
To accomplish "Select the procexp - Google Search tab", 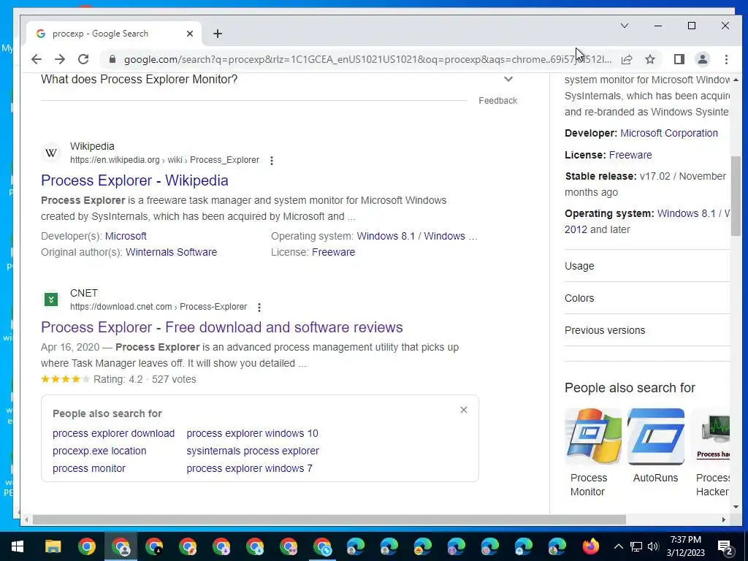I will 113,34.
